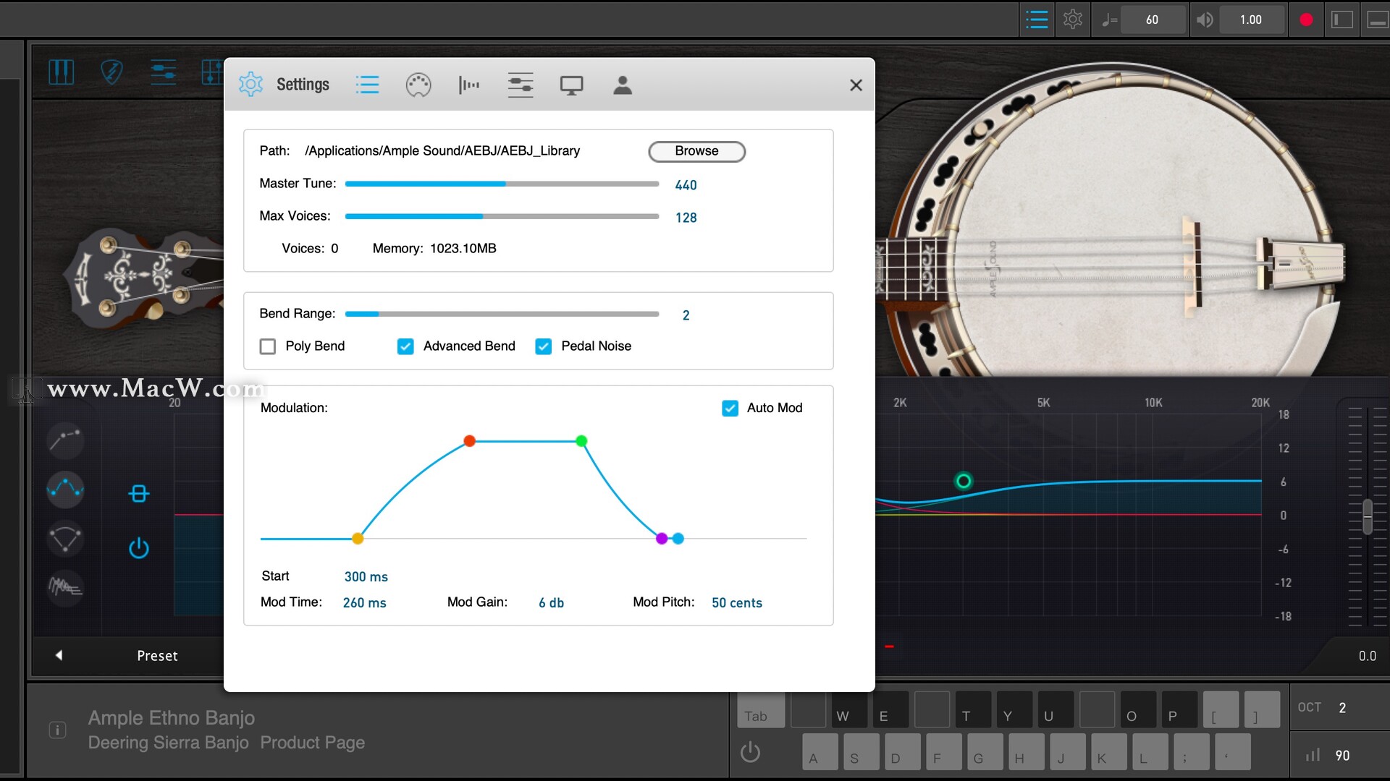Toggle the bottom panel layout icon
The width and height of the screenshot is (1390, 781).
(1377, 20)
